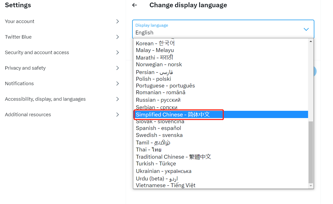Click the back arrow beside Change display language
The image size is (333, 204).
tap(134, 5)
